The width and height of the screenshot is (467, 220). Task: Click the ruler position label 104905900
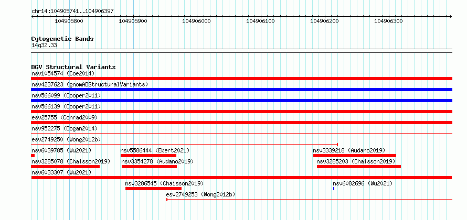[133, 21]
